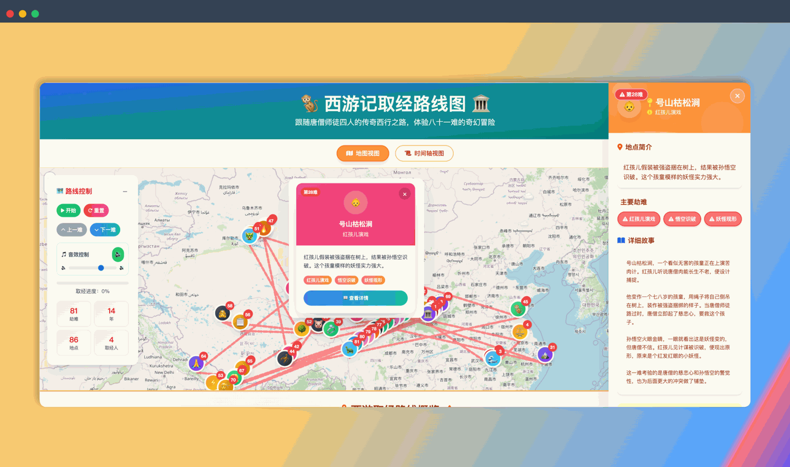790x467 pixels.
Task: Click 妖怪现形 tag in side panel
Action: [723, 219]
